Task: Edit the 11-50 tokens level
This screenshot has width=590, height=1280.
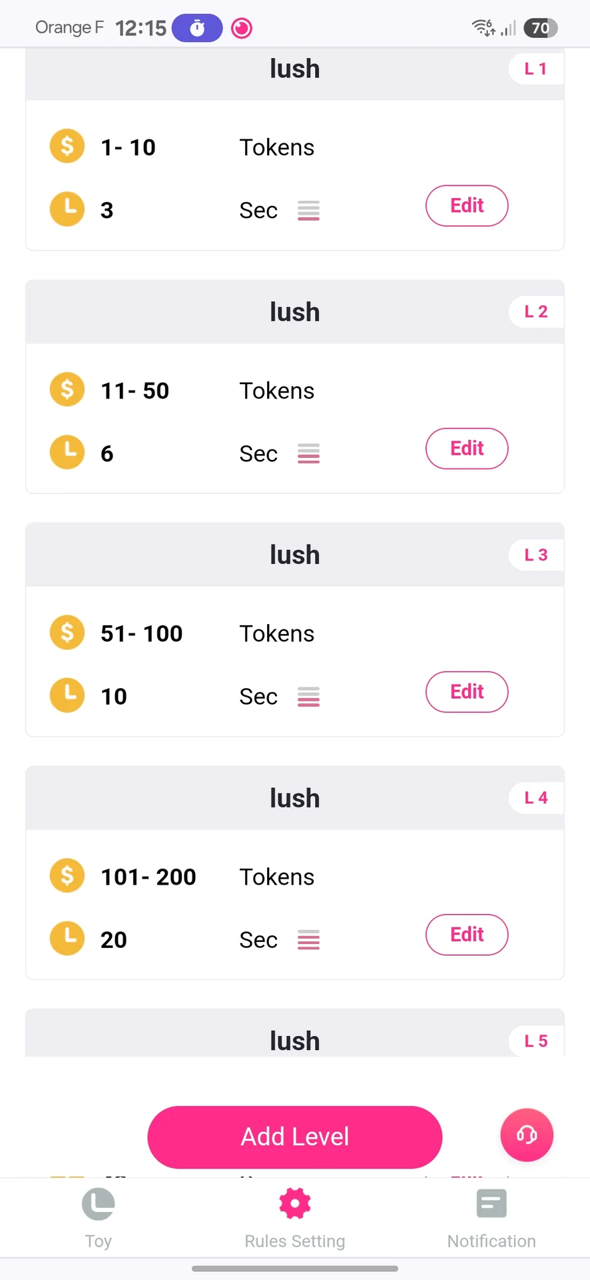Action: (x=467, y=449)
